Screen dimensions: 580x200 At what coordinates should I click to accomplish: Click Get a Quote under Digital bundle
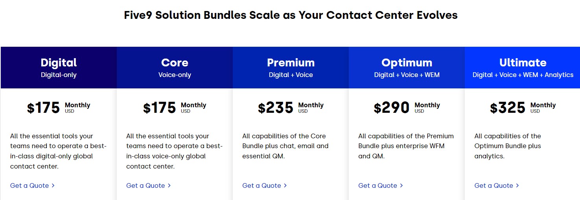[x=29, y=185]
